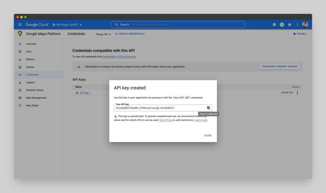Image resolution: width=326 pixels, height=193 pixels.
Task: Click the API Keys section heading
Action: coord(79,79)
